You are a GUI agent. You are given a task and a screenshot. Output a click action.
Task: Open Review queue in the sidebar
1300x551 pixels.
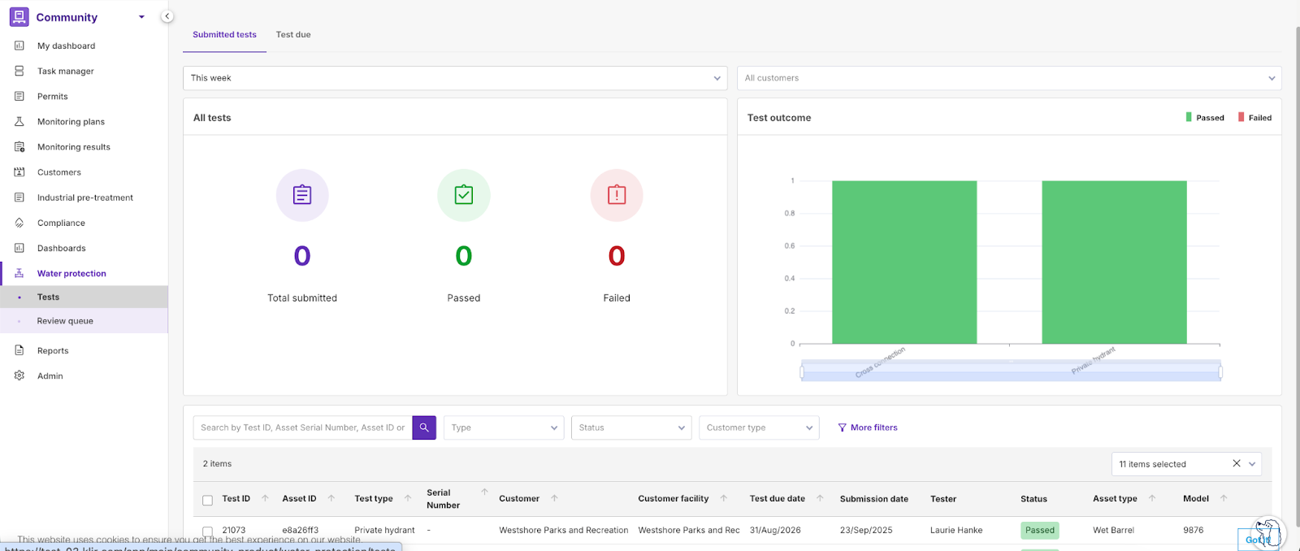(65, 321)
